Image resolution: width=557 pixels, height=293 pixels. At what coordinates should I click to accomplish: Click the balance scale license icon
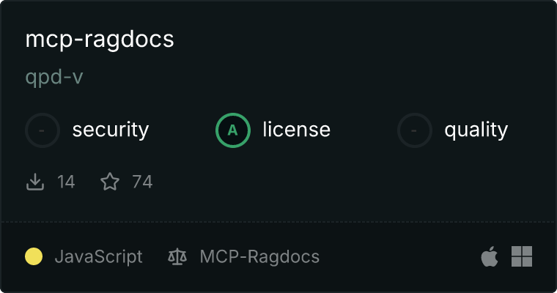tap(177, 257)
